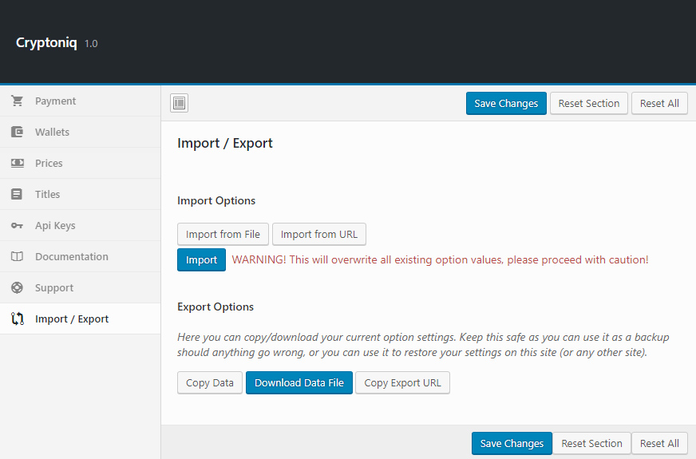The width and height of the screenshot is (696, 459).
Task: Click the Documentation book icon
Action: click(17, 257)
